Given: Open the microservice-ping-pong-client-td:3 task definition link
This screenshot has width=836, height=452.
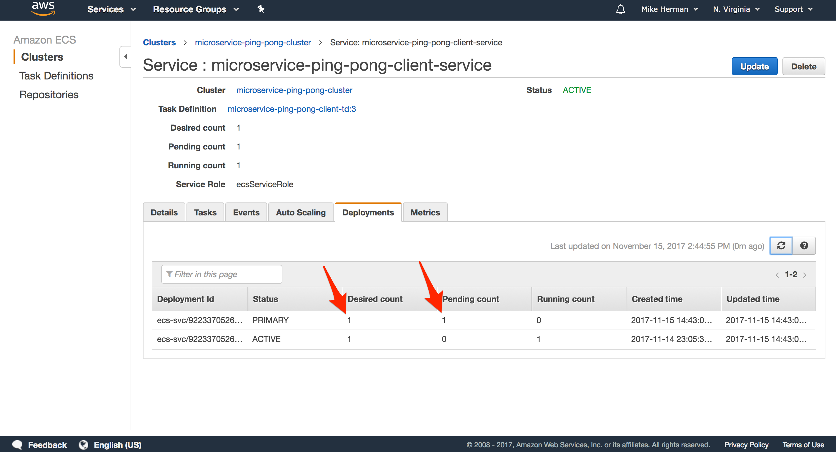Looking at the screenshot, I should tap(292, 109).
